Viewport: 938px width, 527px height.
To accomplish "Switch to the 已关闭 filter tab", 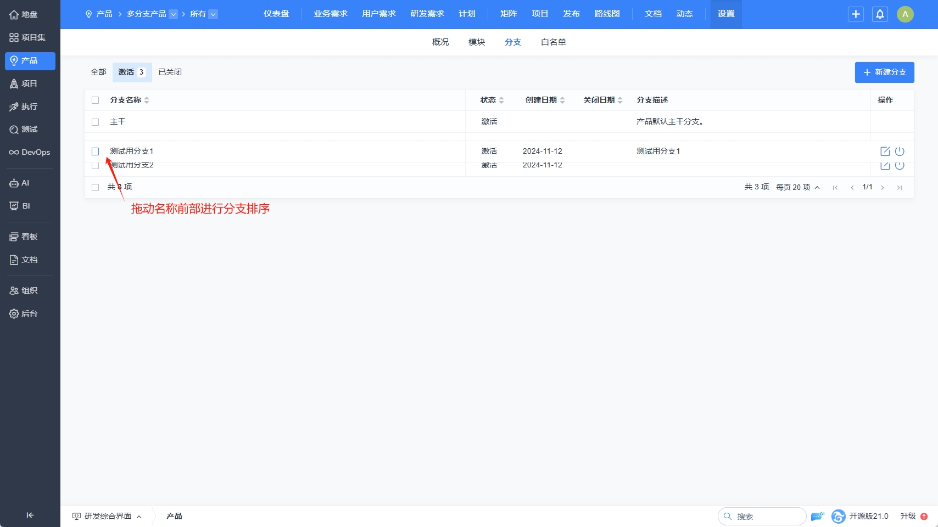I will pyautogui.click(x=170, y=72).
